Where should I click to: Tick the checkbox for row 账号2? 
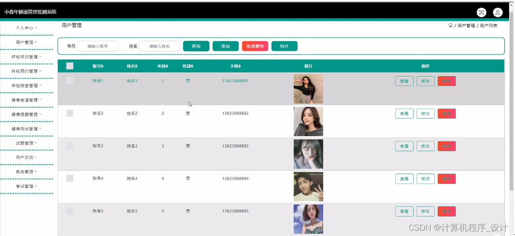tap(70, 113)
